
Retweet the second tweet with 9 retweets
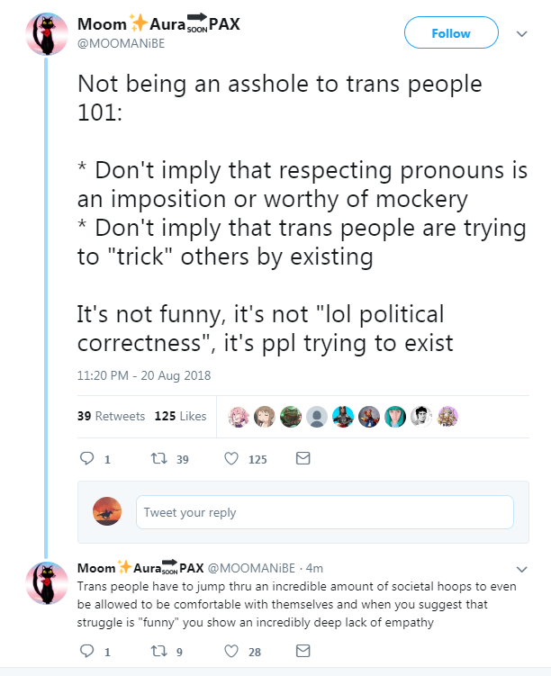point(158,651)
